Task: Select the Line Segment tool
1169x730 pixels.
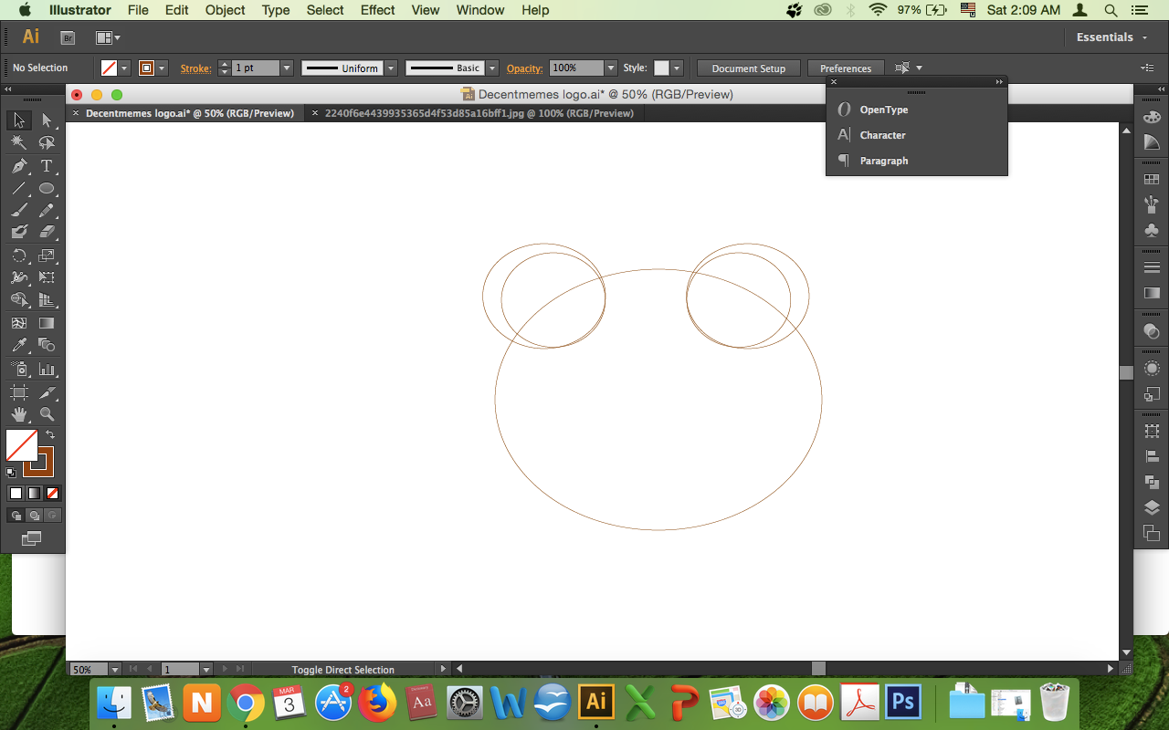Action: [x=19, y=189]
